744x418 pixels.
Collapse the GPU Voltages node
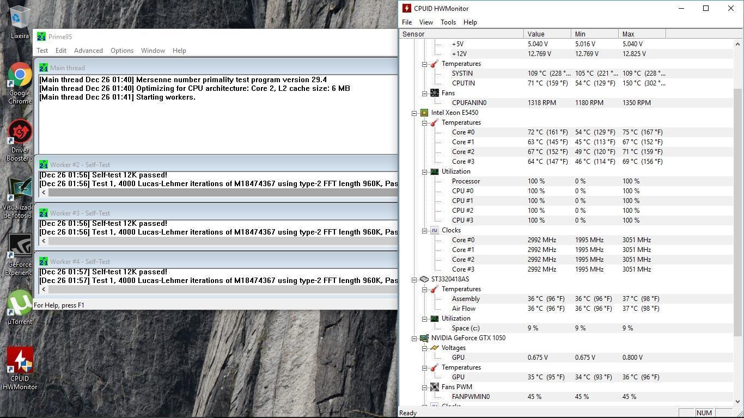[x=424, y=348]
